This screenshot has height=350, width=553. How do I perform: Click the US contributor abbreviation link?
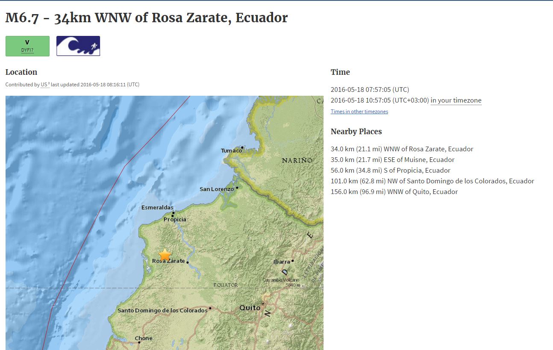tap(44, 85)
